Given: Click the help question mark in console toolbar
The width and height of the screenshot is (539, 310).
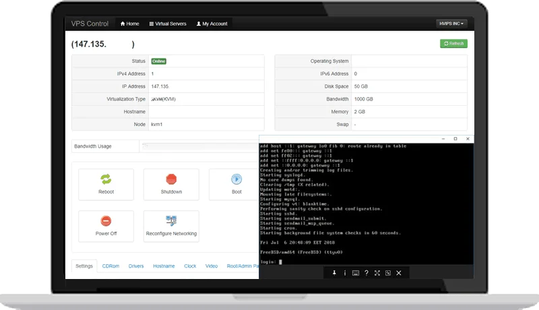Looking at the screenshot, I should point(366,273).
